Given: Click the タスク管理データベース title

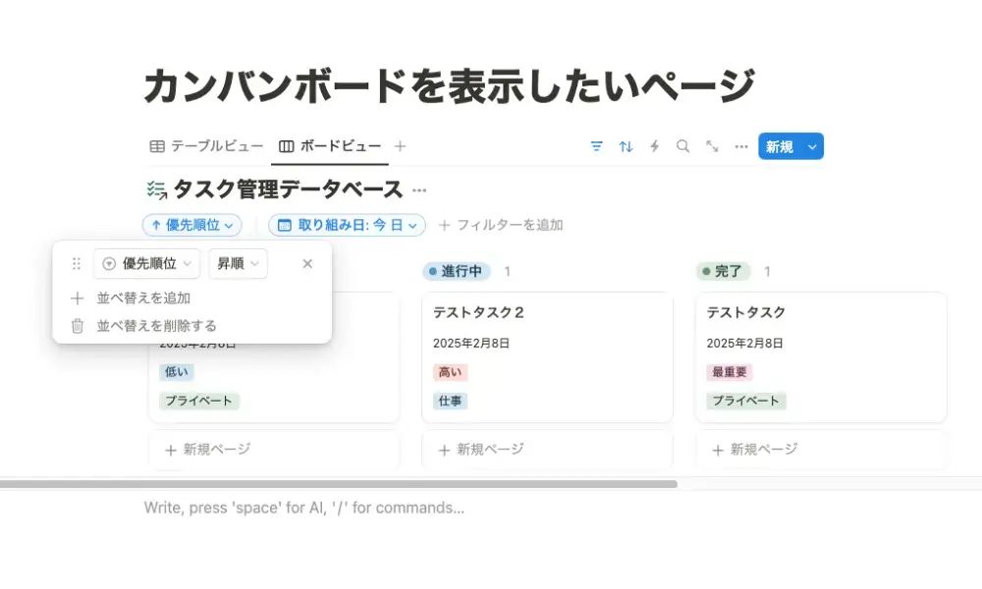Looking at the screenshot, I should click(288, 189).
